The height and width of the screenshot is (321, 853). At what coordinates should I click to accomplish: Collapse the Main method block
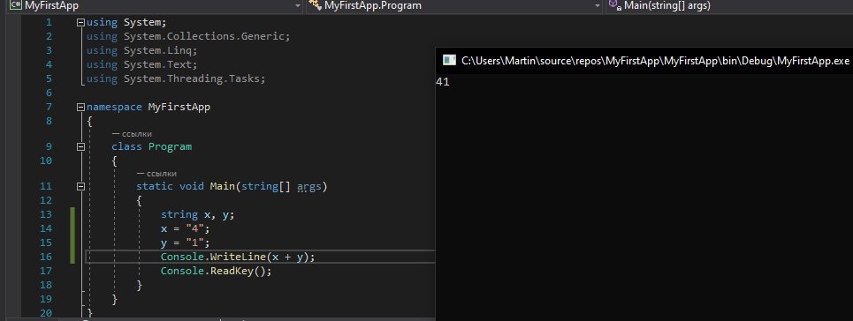pos(81,187)
